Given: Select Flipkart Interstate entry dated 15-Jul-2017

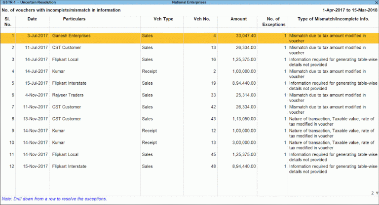Looking at the screenshot, I should [x=189, y=85].
